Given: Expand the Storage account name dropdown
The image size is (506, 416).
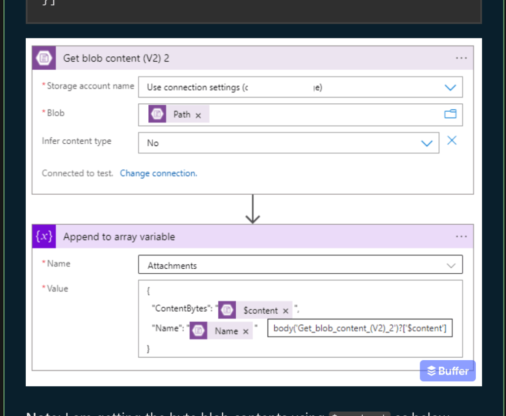Looking at the screenshot, I should click(x=450, y=87).
